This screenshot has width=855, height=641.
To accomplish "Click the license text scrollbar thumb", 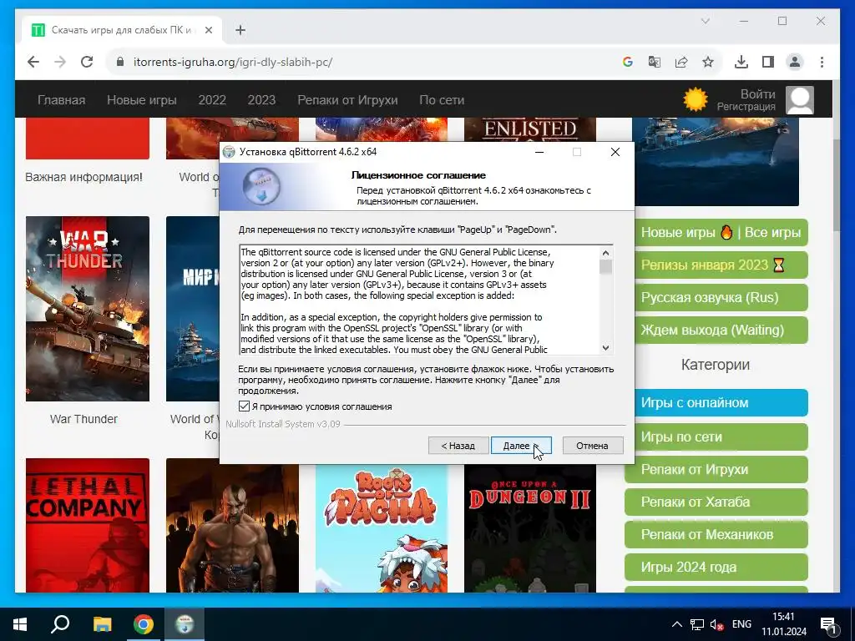I will tap(605, 266).
